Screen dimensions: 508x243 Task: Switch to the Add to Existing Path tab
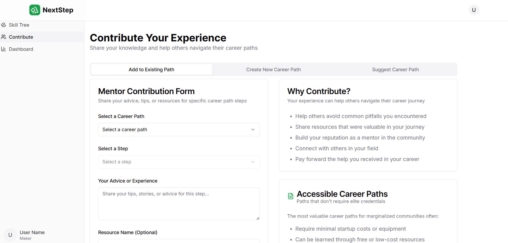click(x=151, y=70)
